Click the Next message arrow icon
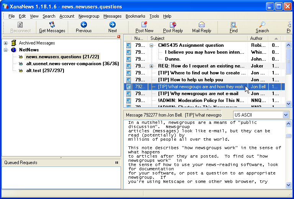The height and width of the screenshot is (199, 294). click(113, 25)
